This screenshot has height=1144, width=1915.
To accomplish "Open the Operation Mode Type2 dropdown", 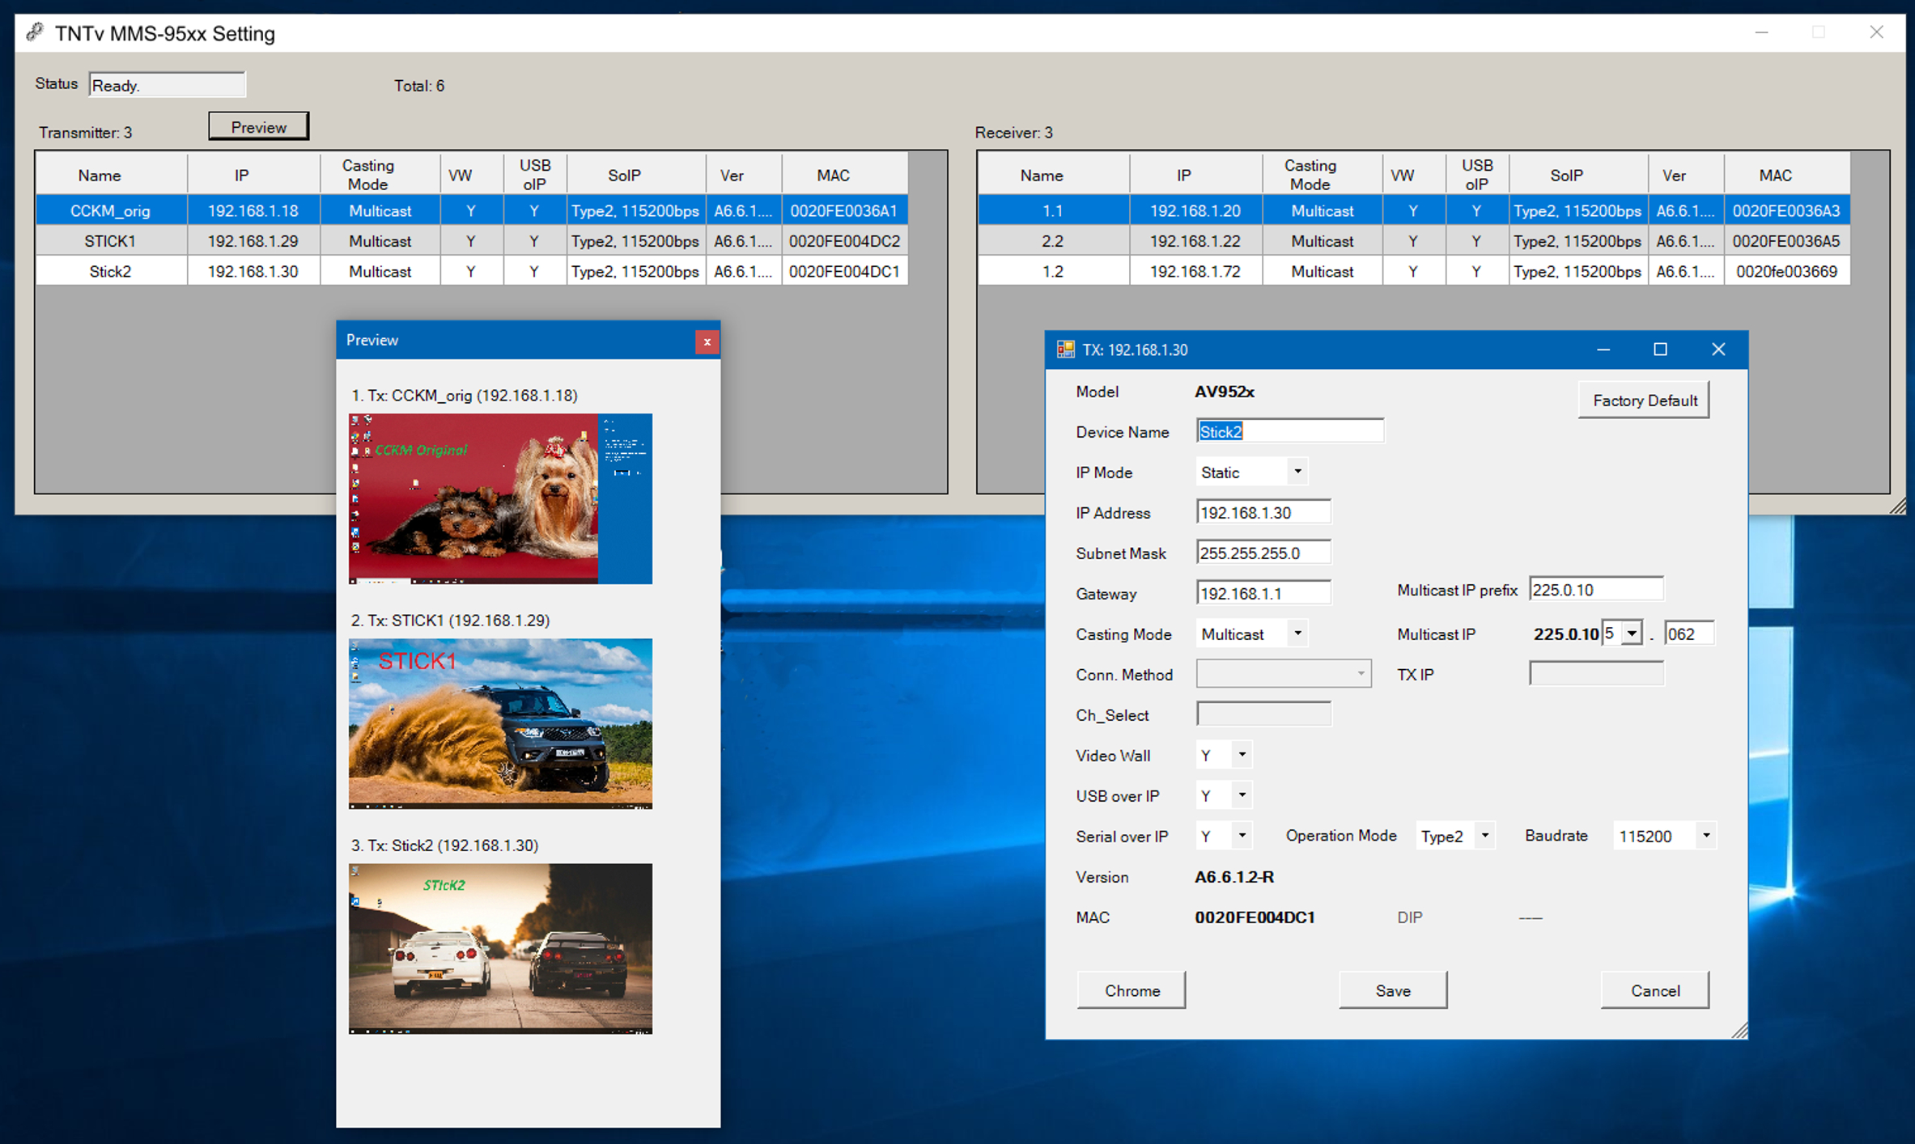I will [1484, 836].
